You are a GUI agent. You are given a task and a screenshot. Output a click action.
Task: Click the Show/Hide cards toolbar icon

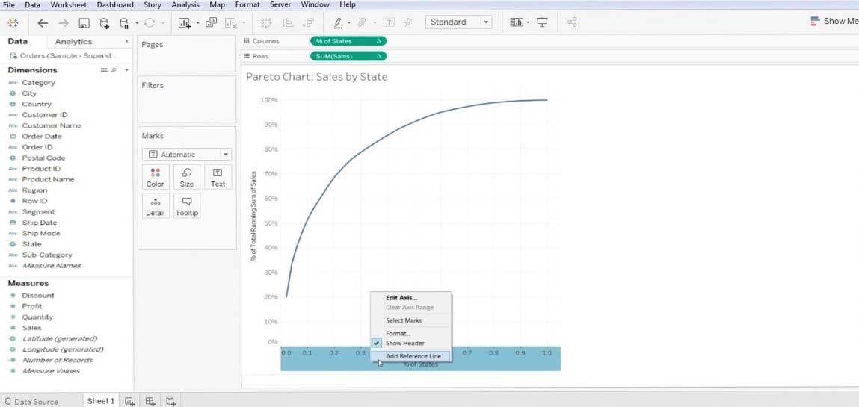(x=517, y=22)
